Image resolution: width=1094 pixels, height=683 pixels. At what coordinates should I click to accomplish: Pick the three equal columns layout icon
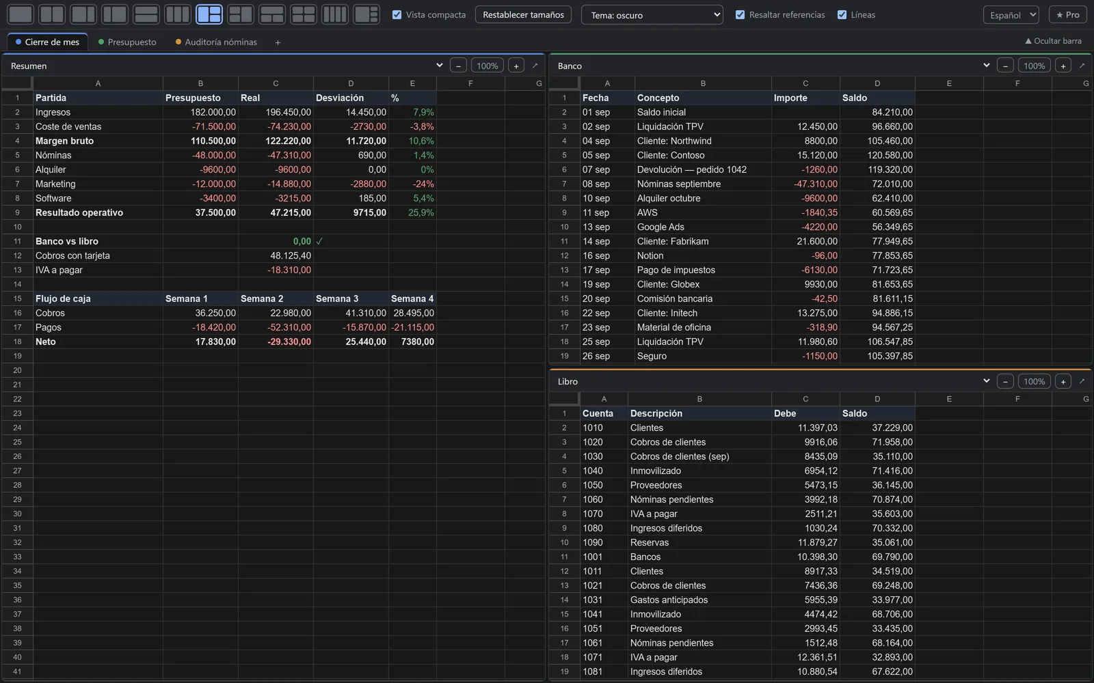pos(178,14)
